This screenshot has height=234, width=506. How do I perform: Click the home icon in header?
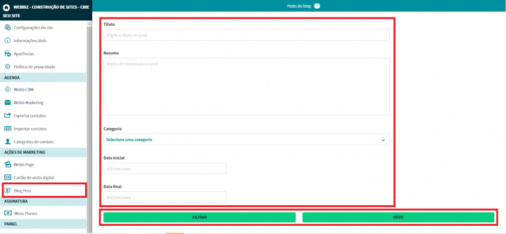click(x=6, y=6)
